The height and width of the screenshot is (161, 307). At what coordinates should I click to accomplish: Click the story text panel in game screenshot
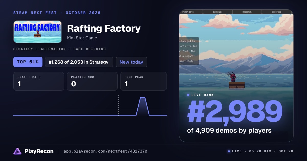(189, 51)
